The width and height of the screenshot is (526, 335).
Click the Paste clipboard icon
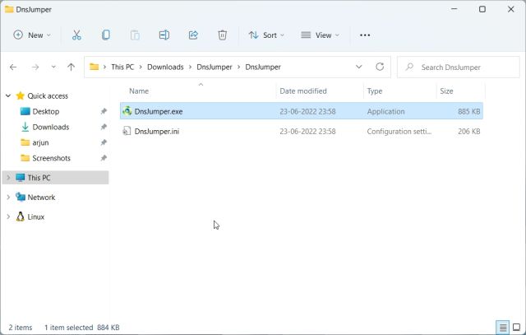tap(135, 35)
